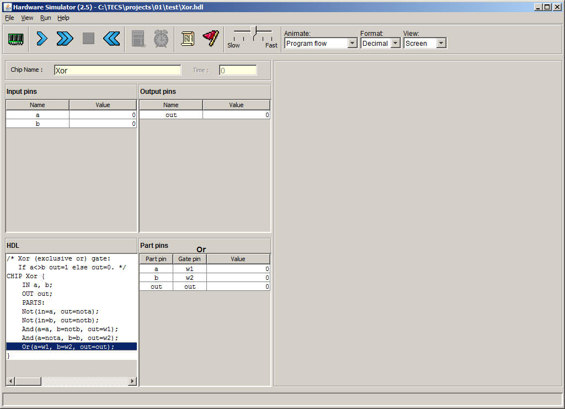Click the Eval calculator icon
Screen dimensions: 565x409
click(138, 39)
